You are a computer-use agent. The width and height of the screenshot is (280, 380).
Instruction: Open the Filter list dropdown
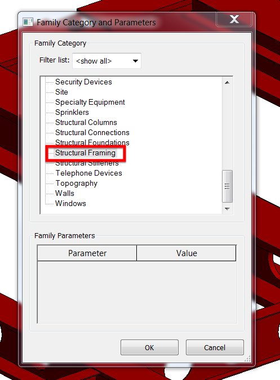[x=106, y=61]
